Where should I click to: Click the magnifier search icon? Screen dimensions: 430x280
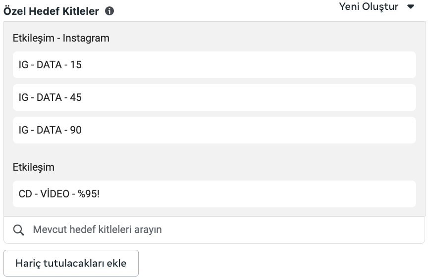pos(18,230)
